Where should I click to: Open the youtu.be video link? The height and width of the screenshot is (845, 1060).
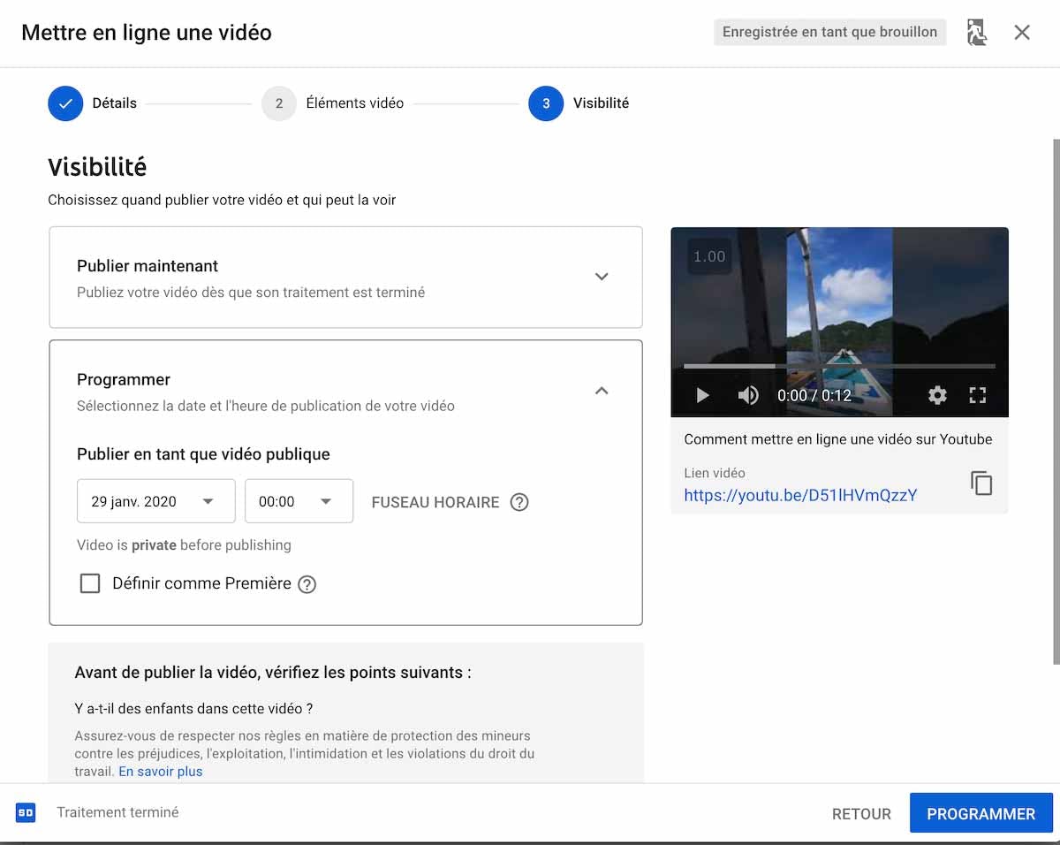click(x=800, y=495)
